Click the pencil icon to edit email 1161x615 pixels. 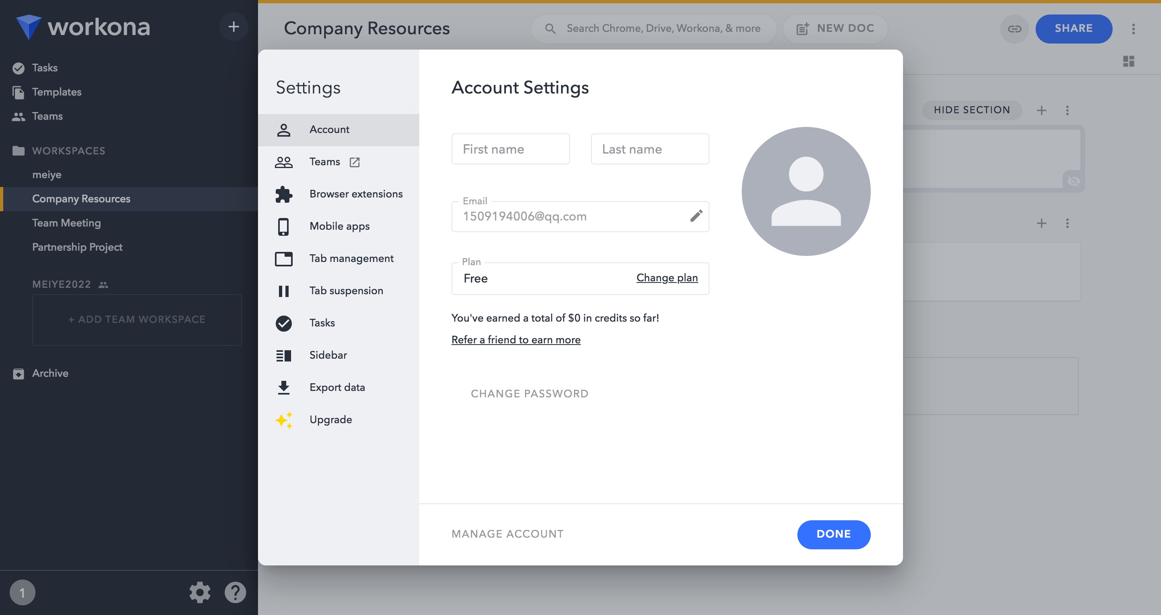tap(696, 216)
